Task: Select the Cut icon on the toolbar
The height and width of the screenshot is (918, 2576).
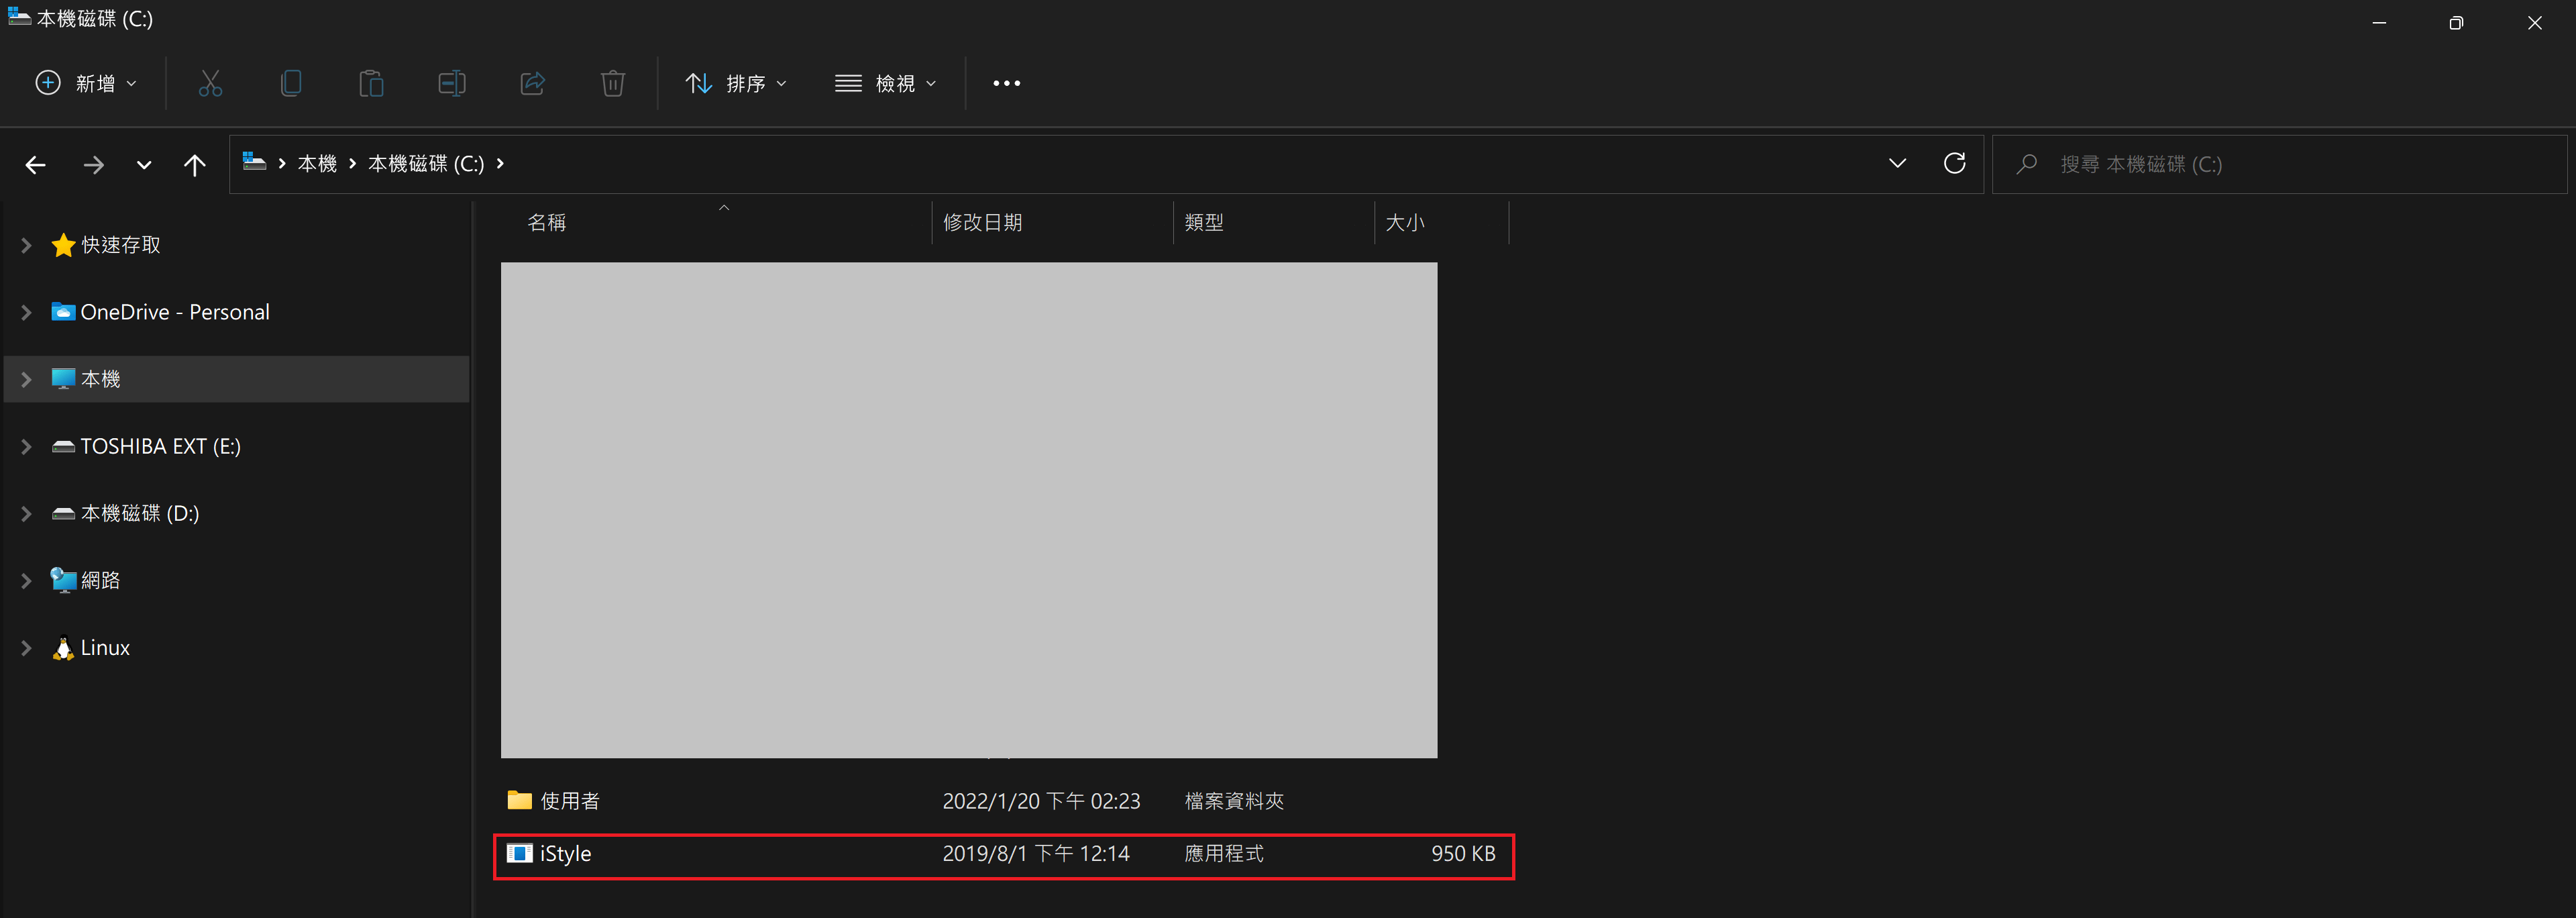Action: click(210, 83)
